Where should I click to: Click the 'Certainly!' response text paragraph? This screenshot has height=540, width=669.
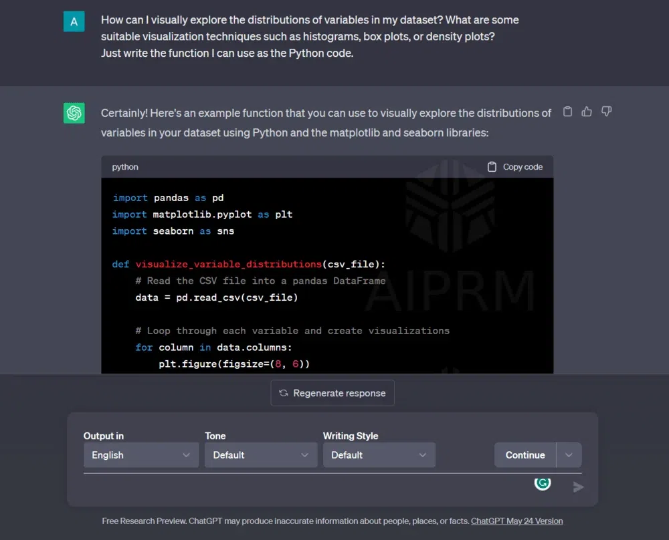(x=326, y=123)
